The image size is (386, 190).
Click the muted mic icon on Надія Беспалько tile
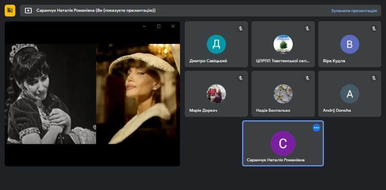pos(307,78)
